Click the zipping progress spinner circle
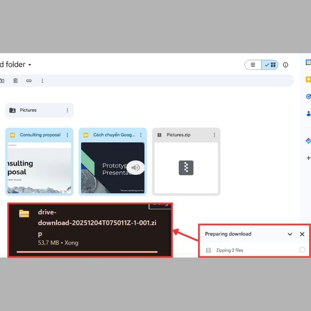The image size is (311, 311). point(302,250)
